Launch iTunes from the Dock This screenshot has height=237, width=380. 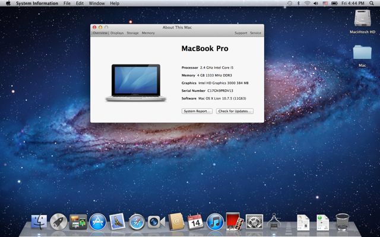click(215, 222)
